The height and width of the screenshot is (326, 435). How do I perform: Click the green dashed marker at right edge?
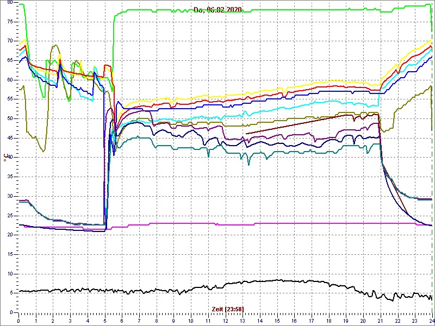click(x=432, y=163)
